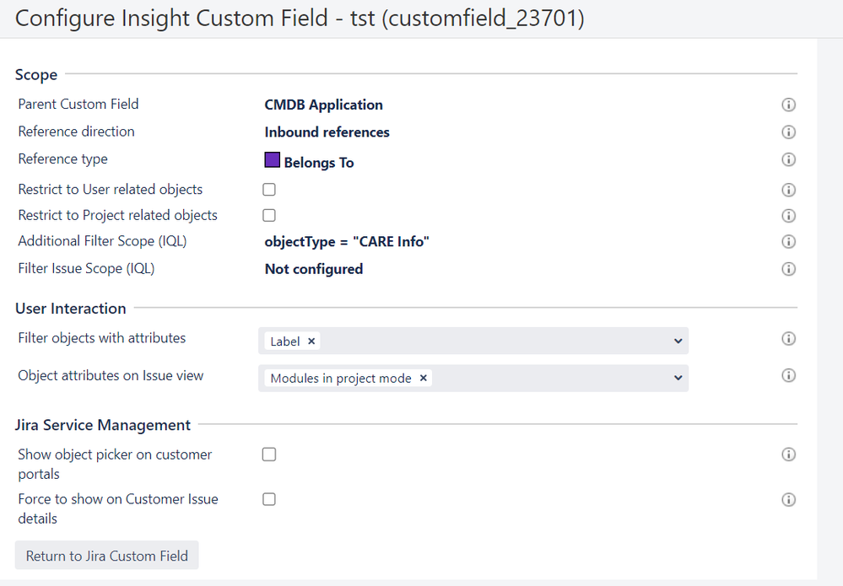Check Show object picker on customer portals
This screenshot has width=843, height=586.
pyautogui.click(x=269, y=454)
